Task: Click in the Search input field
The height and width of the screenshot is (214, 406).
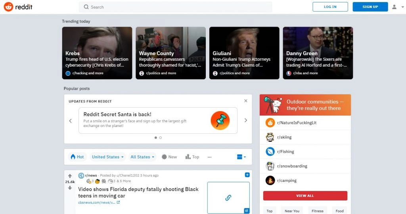Action: 175,7
